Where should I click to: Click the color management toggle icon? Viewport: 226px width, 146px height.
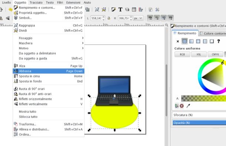177,106
